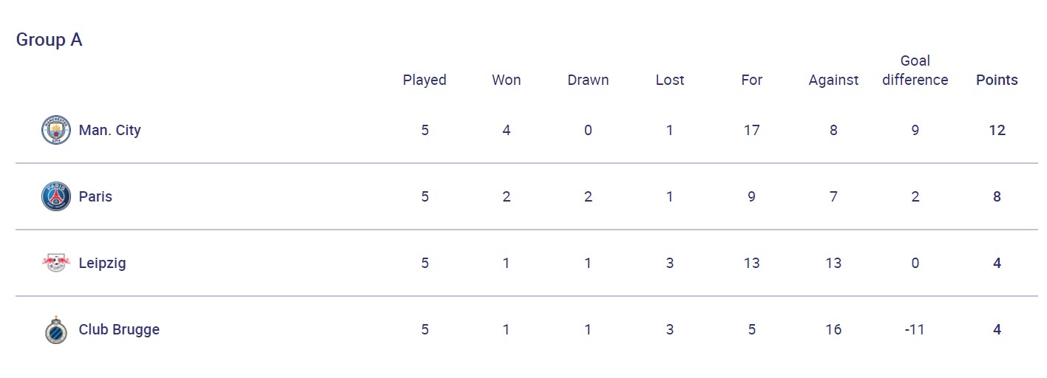Click the Against column header

833,80
